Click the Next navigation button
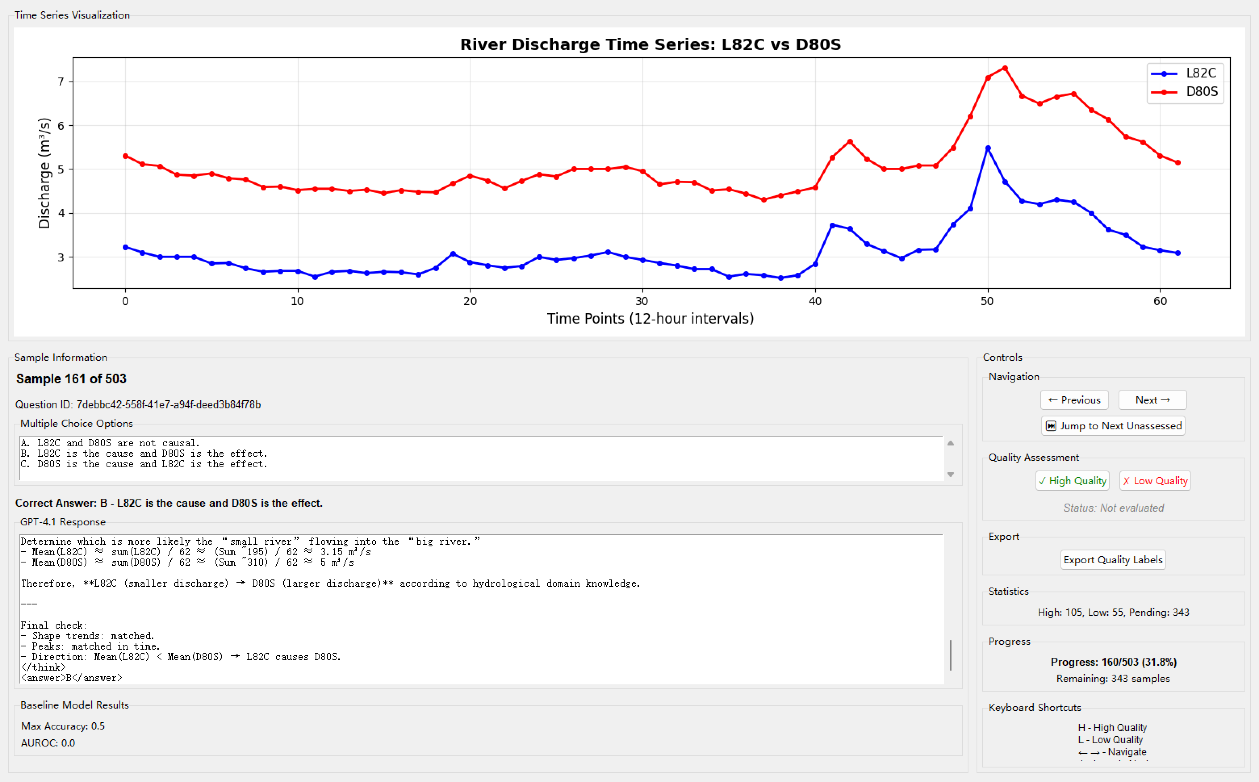 1152,400
